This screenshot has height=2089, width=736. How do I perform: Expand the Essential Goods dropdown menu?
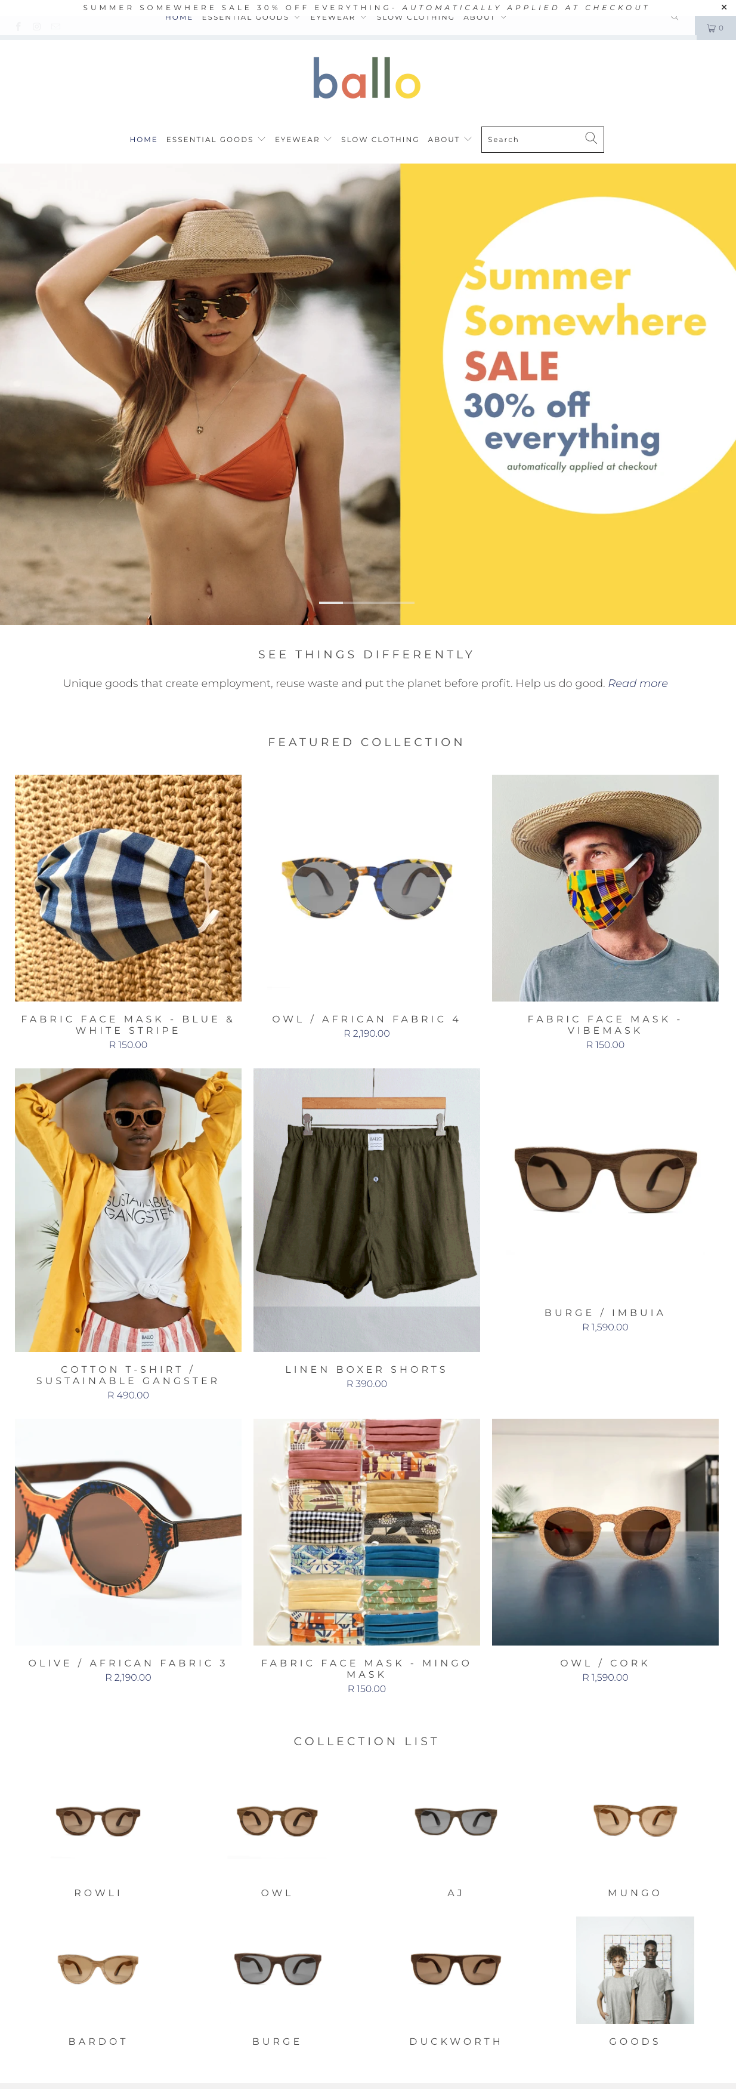[x=216, y=140]
